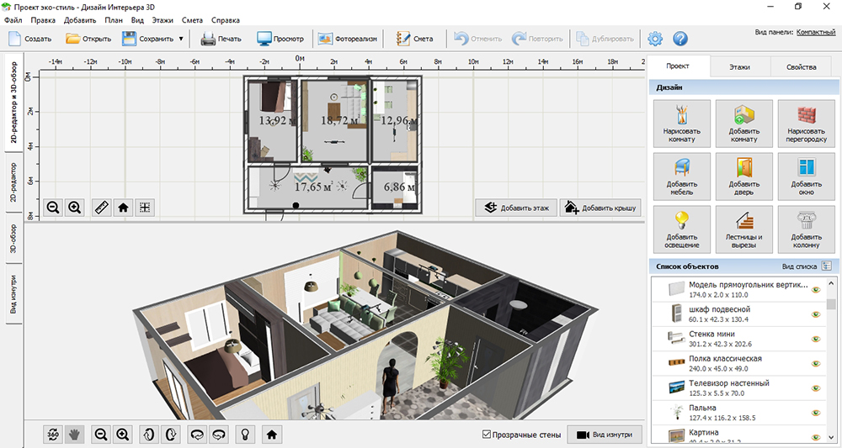The height and width of the screenshot is (448, 842).
Task: Open the Компактный panel view selector
Action: click(x=816, y=32)
